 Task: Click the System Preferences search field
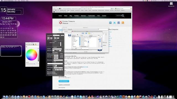click(x=103, y=29)
